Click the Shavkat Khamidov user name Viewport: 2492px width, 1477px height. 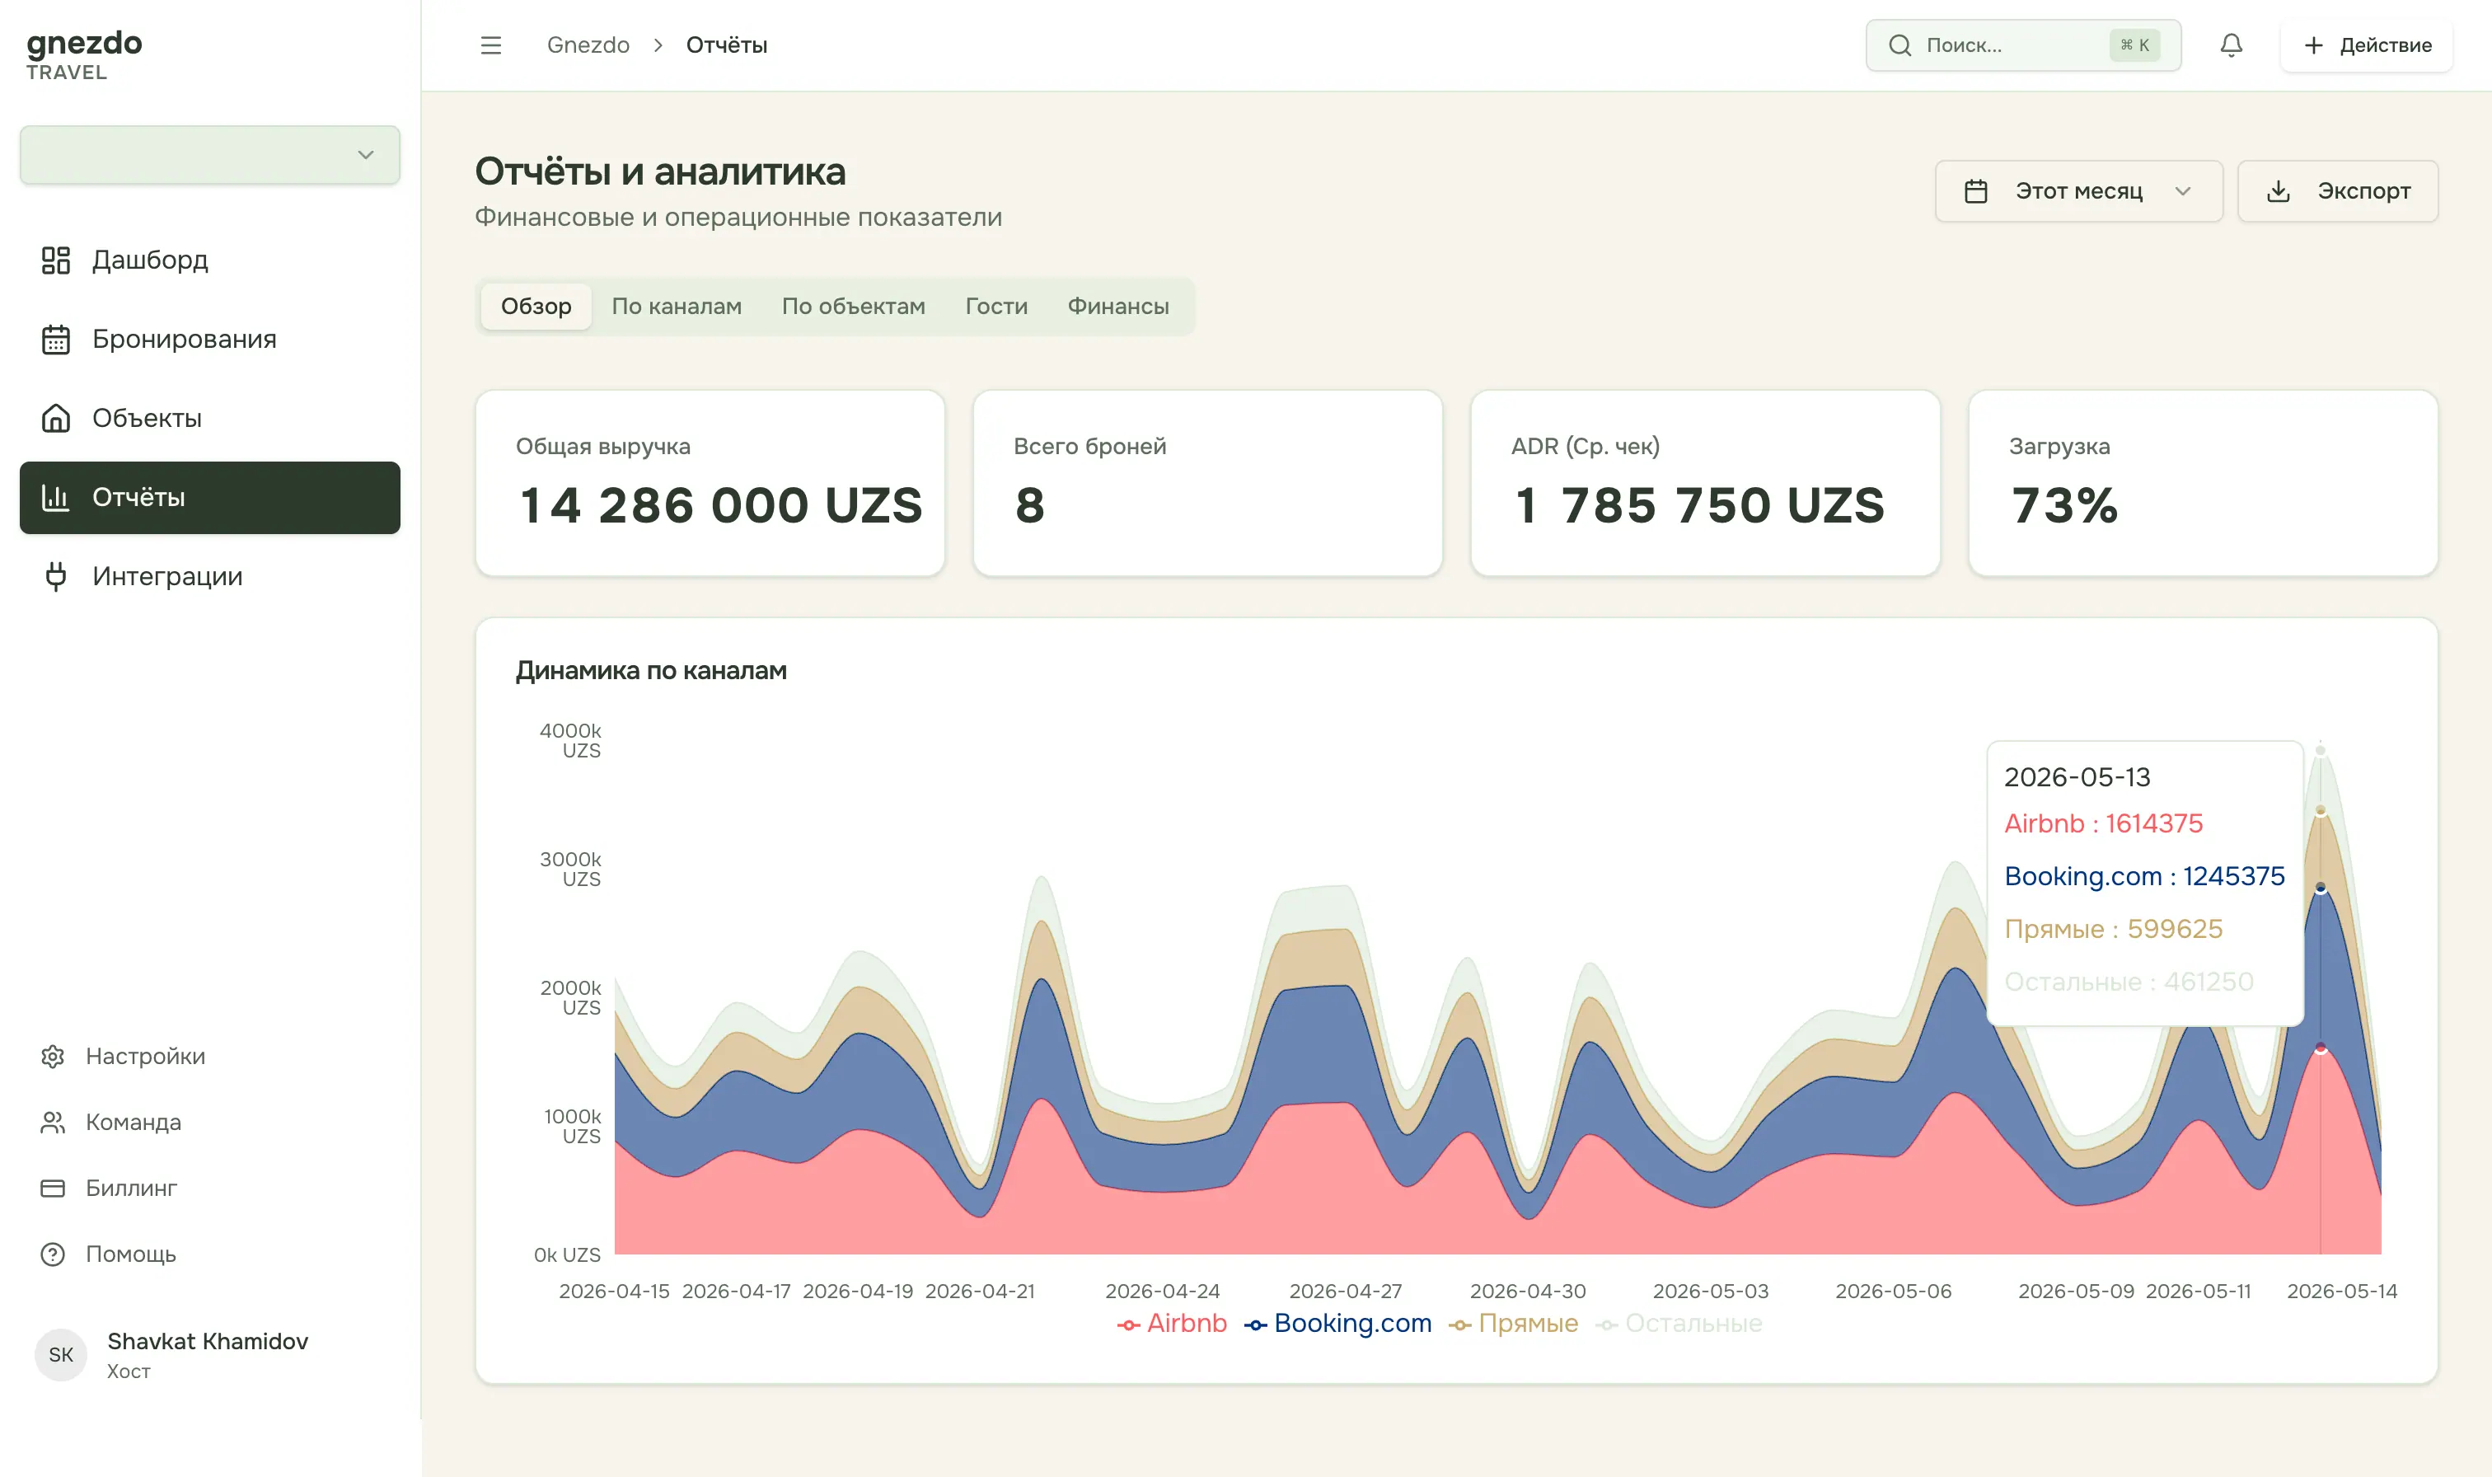208,1341
